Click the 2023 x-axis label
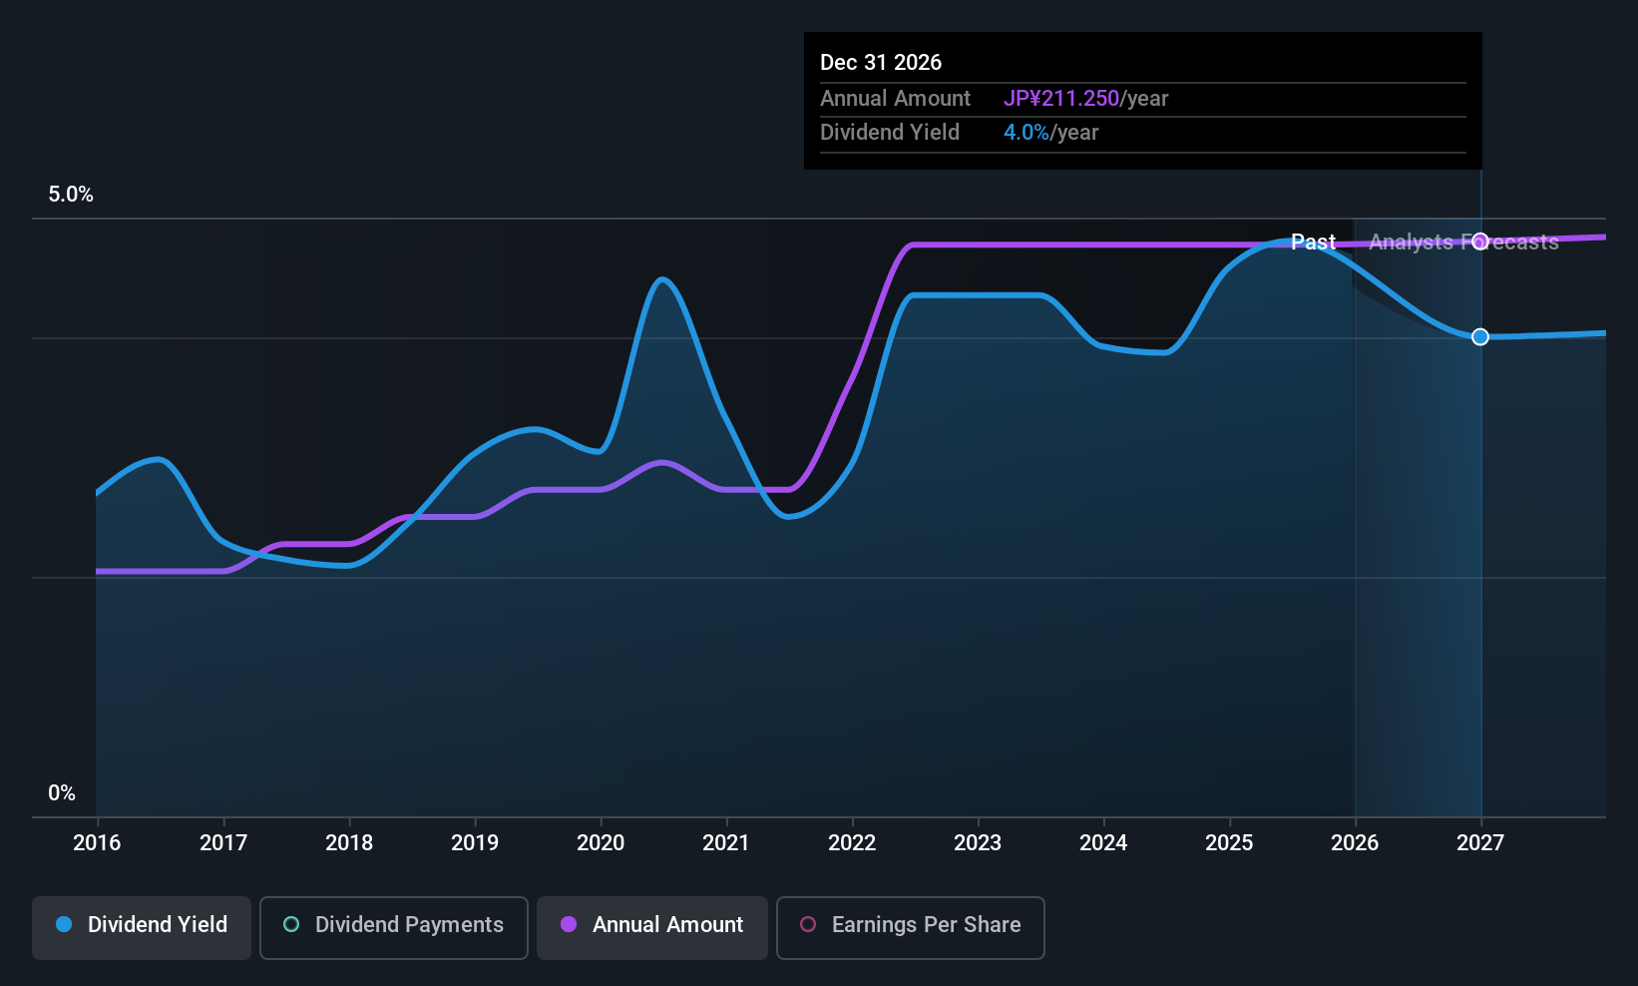Image resolution: width=1638 pixels, height=986 pixels. pos(978,843)
